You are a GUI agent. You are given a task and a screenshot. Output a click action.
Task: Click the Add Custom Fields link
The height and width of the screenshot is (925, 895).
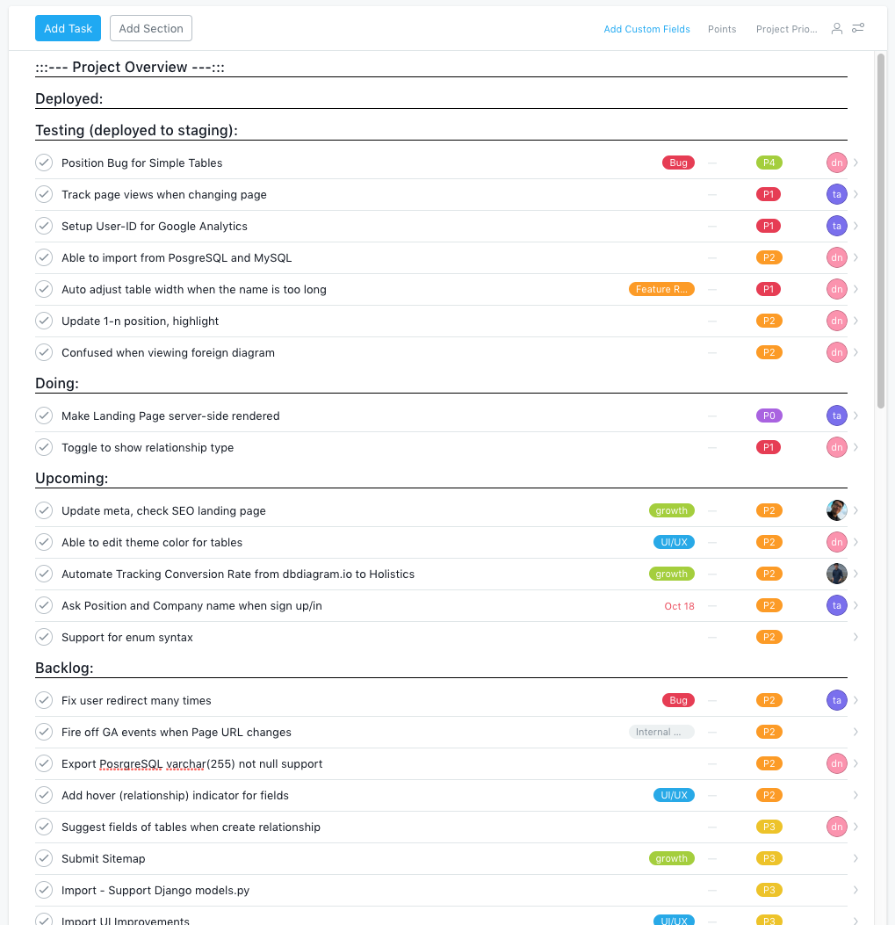coord(646,29)
